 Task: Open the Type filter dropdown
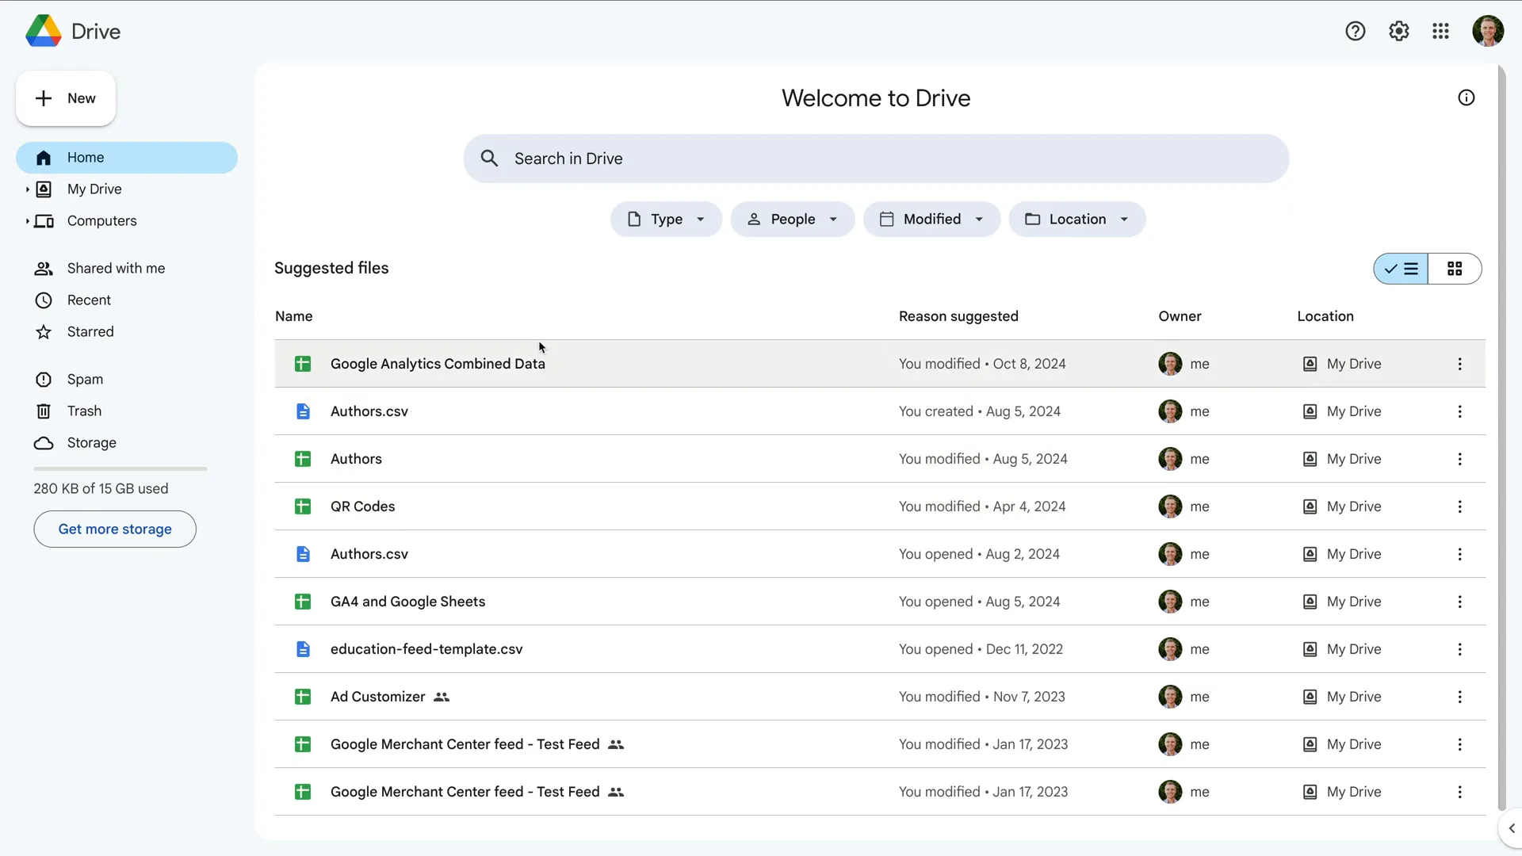click(x=665, y=219)
